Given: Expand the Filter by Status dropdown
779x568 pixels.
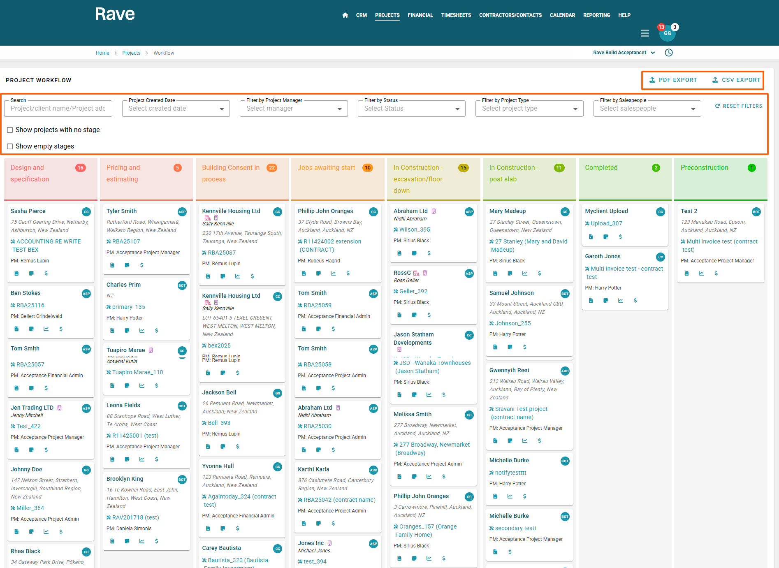Looking at the screenshot, I should coord(411,109).
